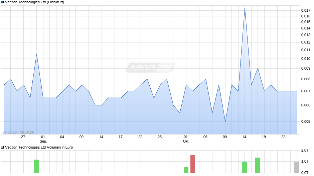Click the tallest green volume bar before the 19.

(258, 165)
